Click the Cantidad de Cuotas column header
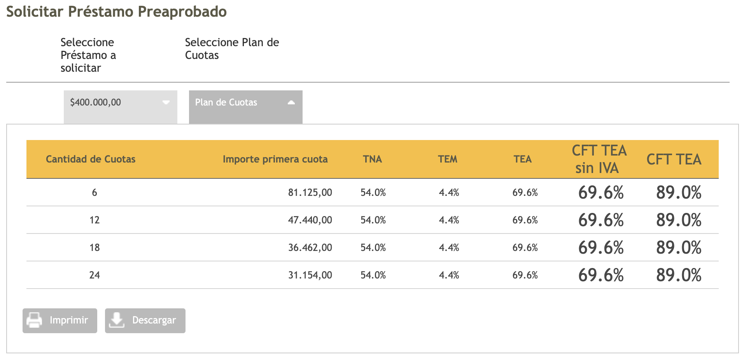744x358 pixels. (91, 159)
